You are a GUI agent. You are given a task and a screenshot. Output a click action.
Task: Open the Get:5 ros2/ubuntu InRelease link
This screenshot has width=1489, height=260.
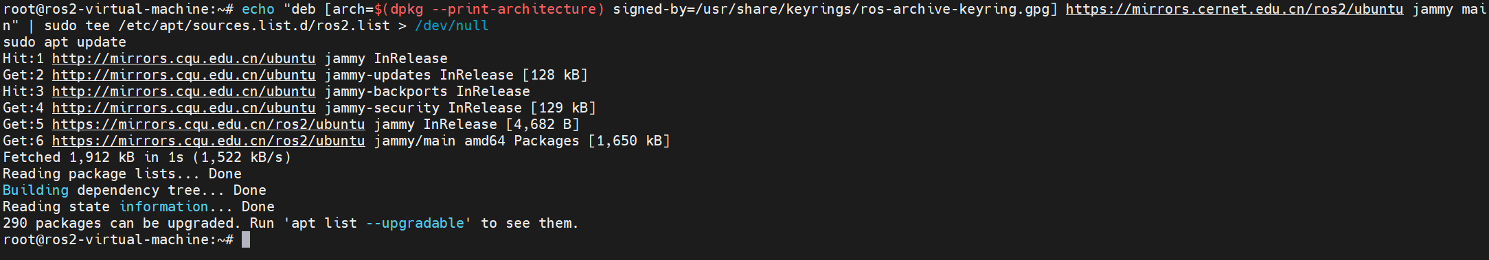[x=209, y=125]
